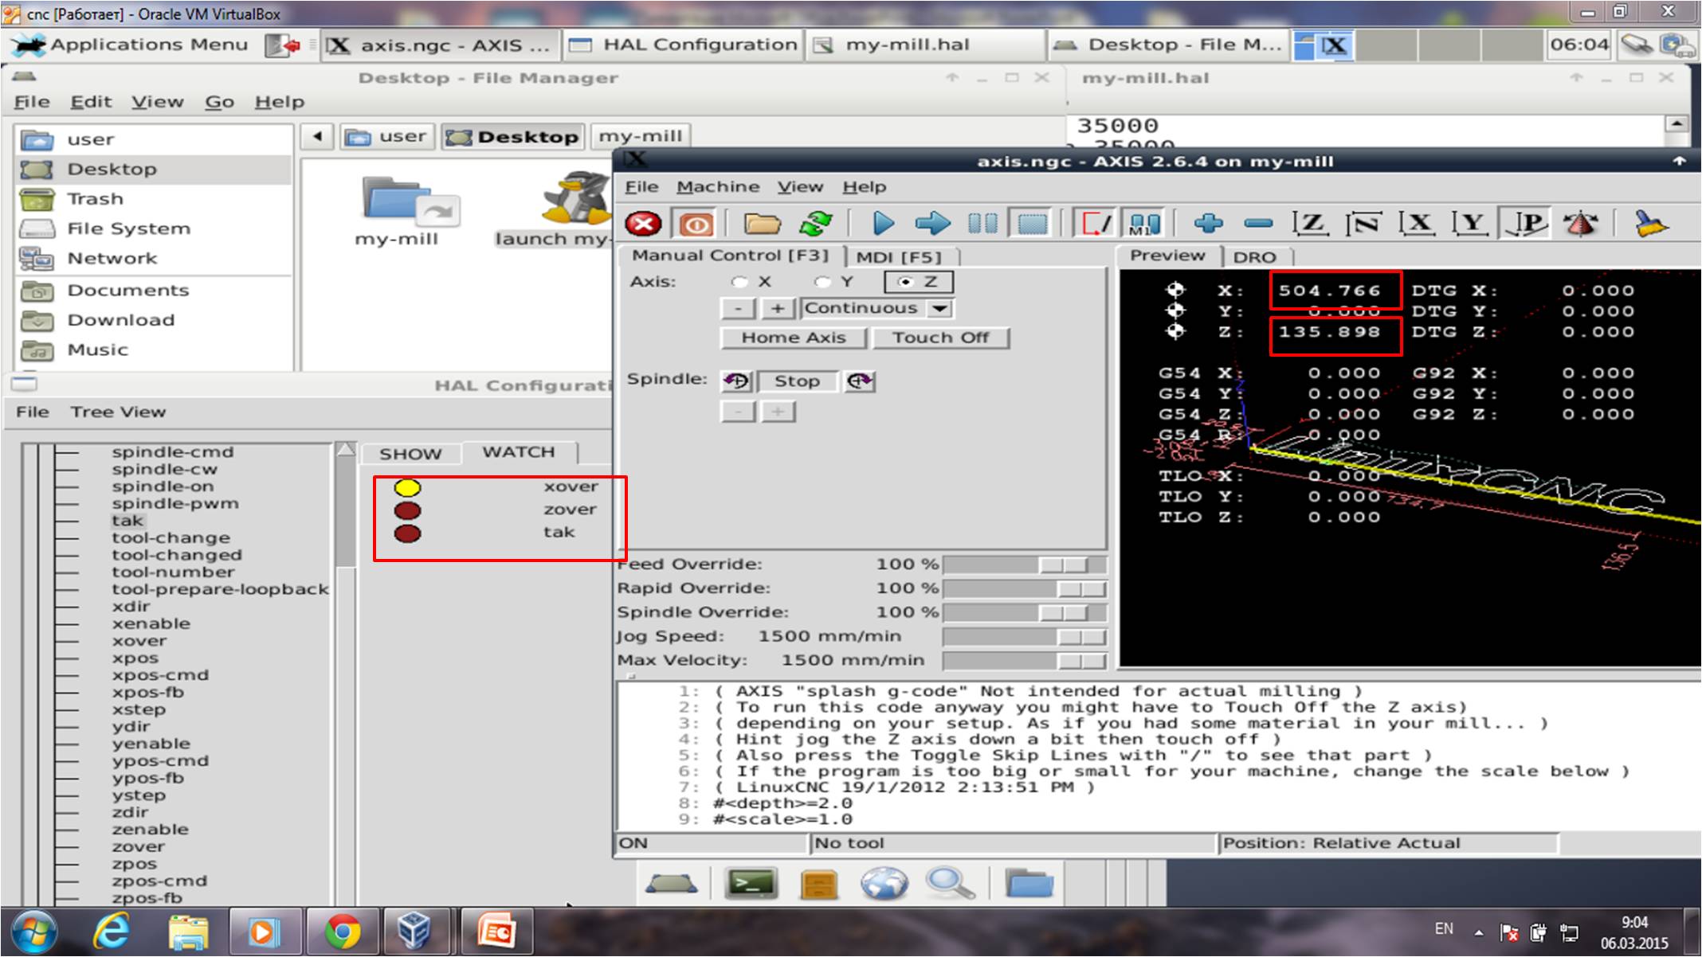The height and width of the screenshot is (957, 1702).
Task: Select the Y axis radio button
Action: [822, 282]
